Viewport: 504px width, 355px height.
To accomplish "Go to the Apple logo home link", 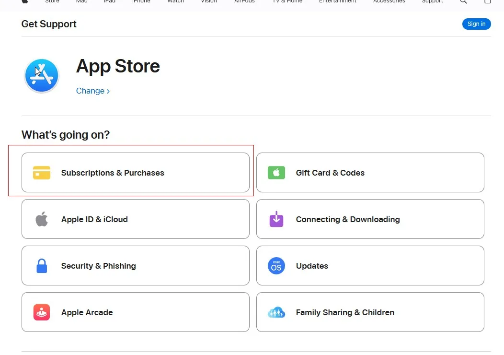I will (x=25, y=1).
